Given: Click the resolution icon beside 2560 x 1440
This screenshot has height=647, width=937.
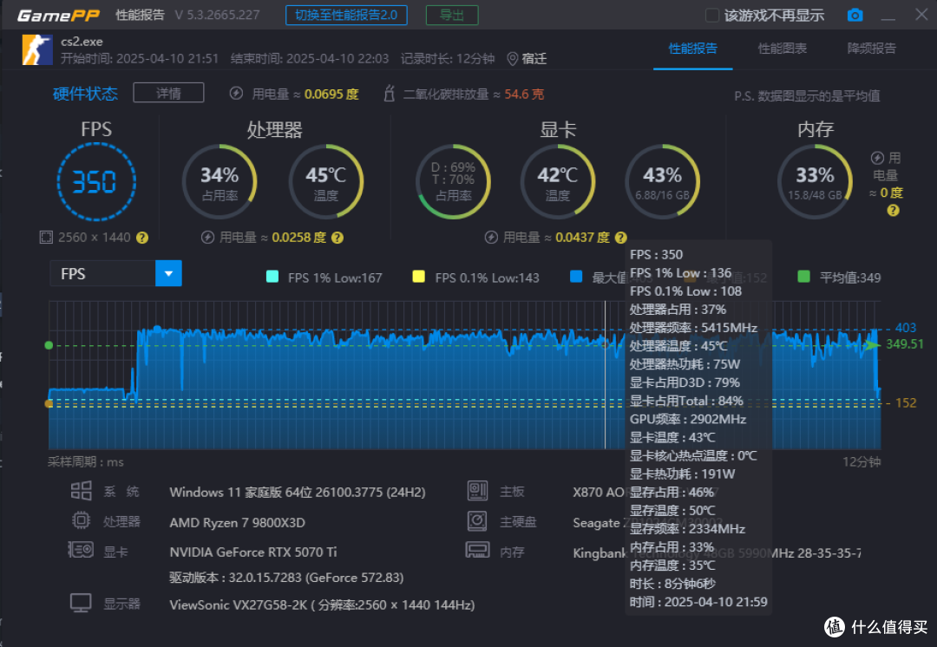Looking at the screenshot, I should click(46, 237).
